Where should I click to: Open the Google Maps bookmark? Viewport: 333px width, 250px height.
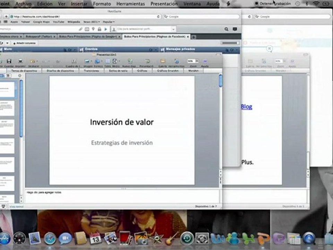point(41,22)
